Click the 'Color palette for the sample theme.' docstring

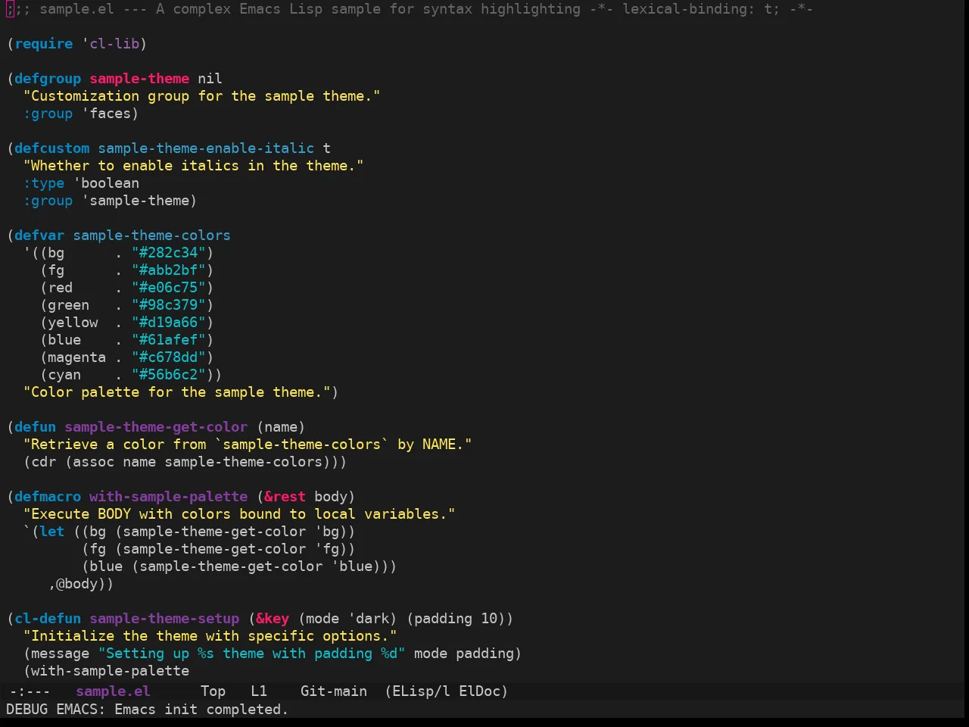[177, 392]
